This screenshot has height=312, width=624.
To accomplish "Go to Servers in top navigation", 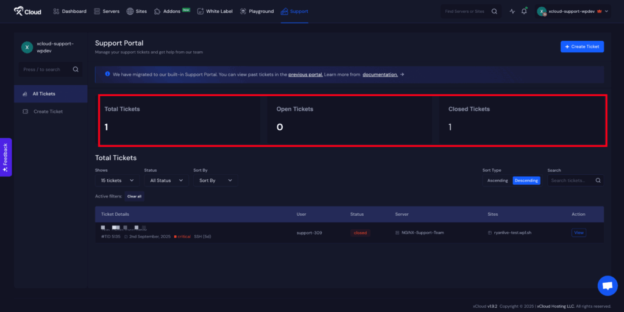I will tap(107, 11).
